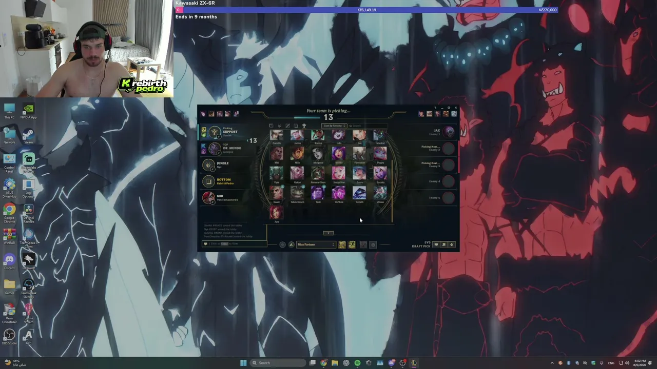Pick Maokai in the champion grid
657x369 pixels.
click(380, 135)
